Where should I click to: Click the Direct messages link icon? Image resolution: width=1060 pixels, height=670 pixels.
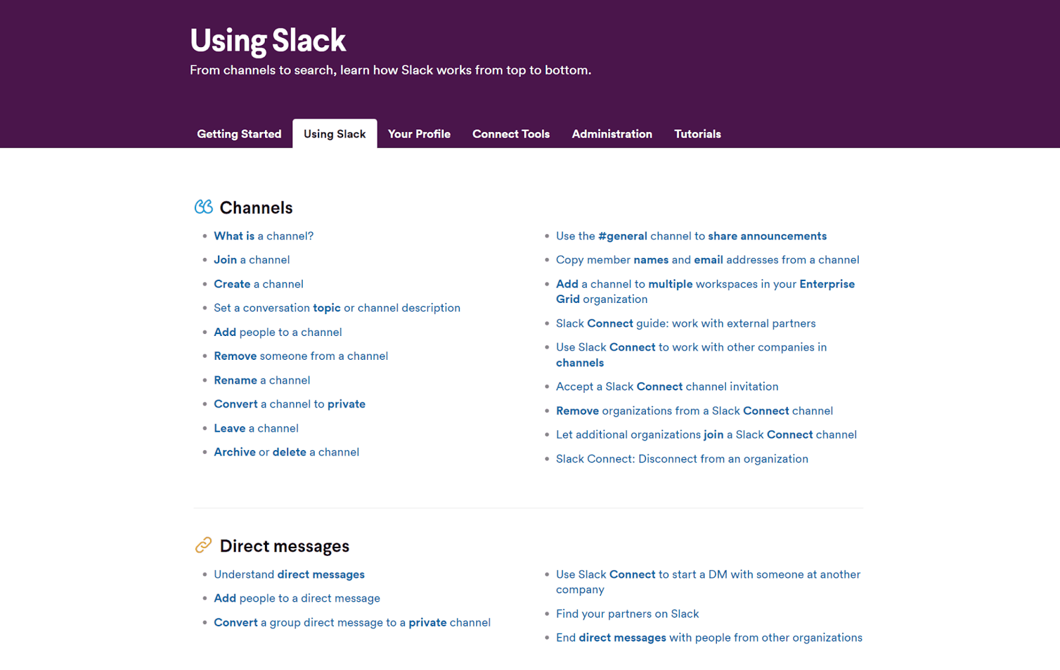click(x=203, y=545)
